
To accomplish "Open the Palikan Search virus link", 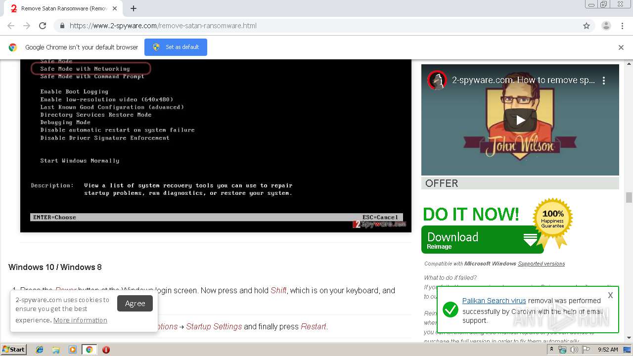I will click(x=494, y=301).
